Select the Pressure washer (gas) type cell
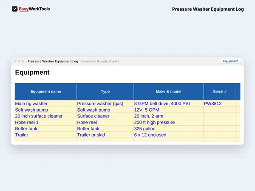This screenshot has height=191, width=255. tap(105, 104)
